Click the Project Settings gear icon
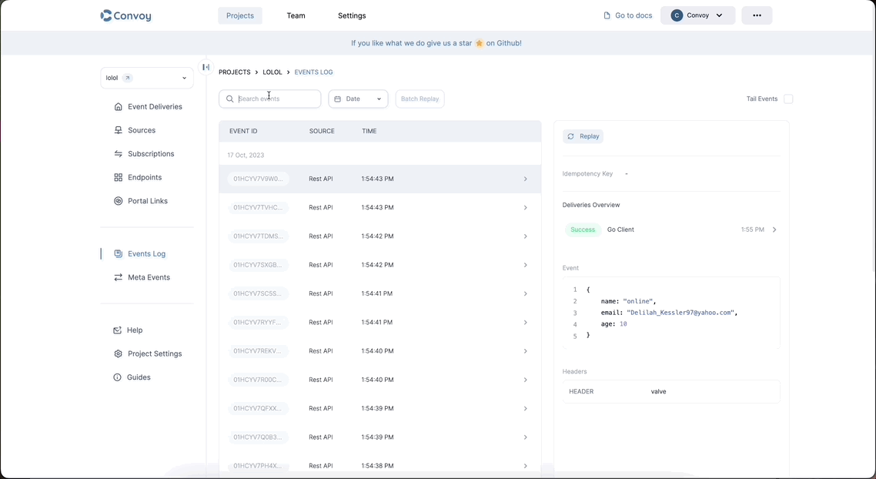876x479 pixels. [118, 353]
